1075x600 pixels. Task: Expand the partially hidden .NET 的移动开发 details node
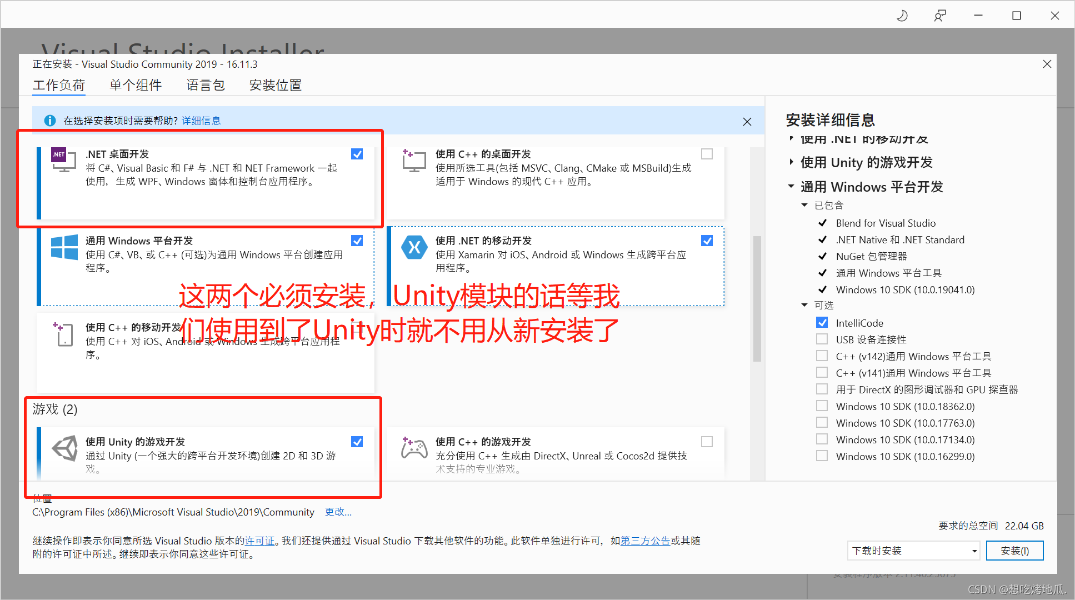click(x=791, y=139)
